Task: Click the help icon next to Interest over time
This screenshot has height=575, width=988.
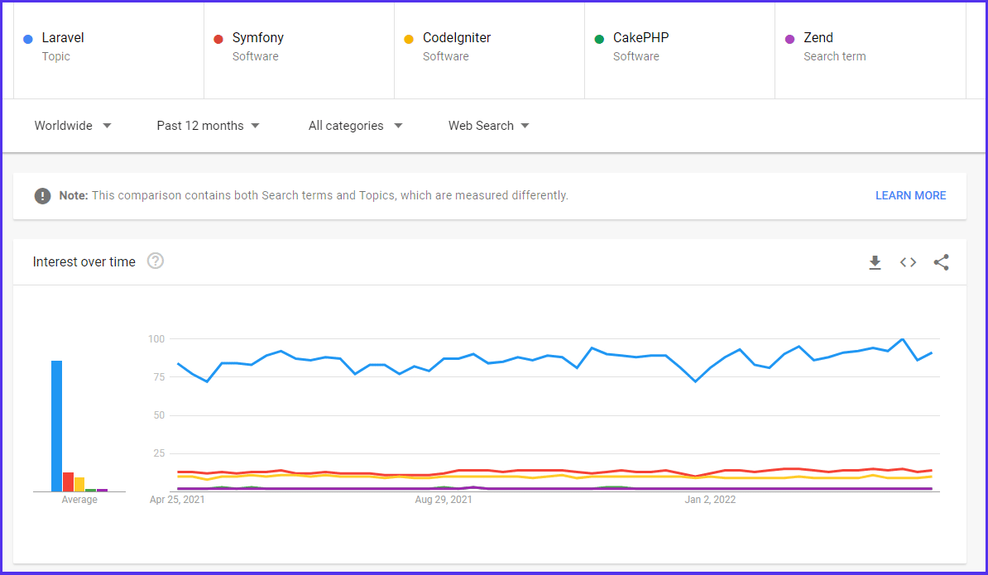Action: [x=156, y=261]
